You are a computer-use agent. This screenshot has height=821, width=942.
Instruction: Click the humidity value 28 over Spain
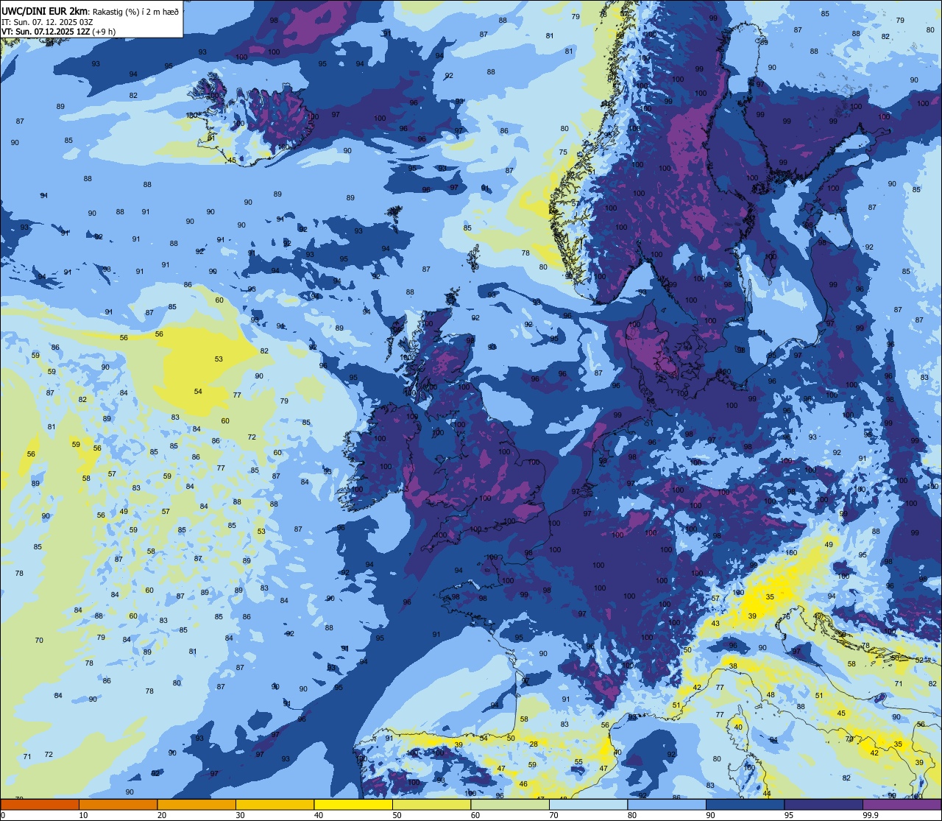(534, 744)
